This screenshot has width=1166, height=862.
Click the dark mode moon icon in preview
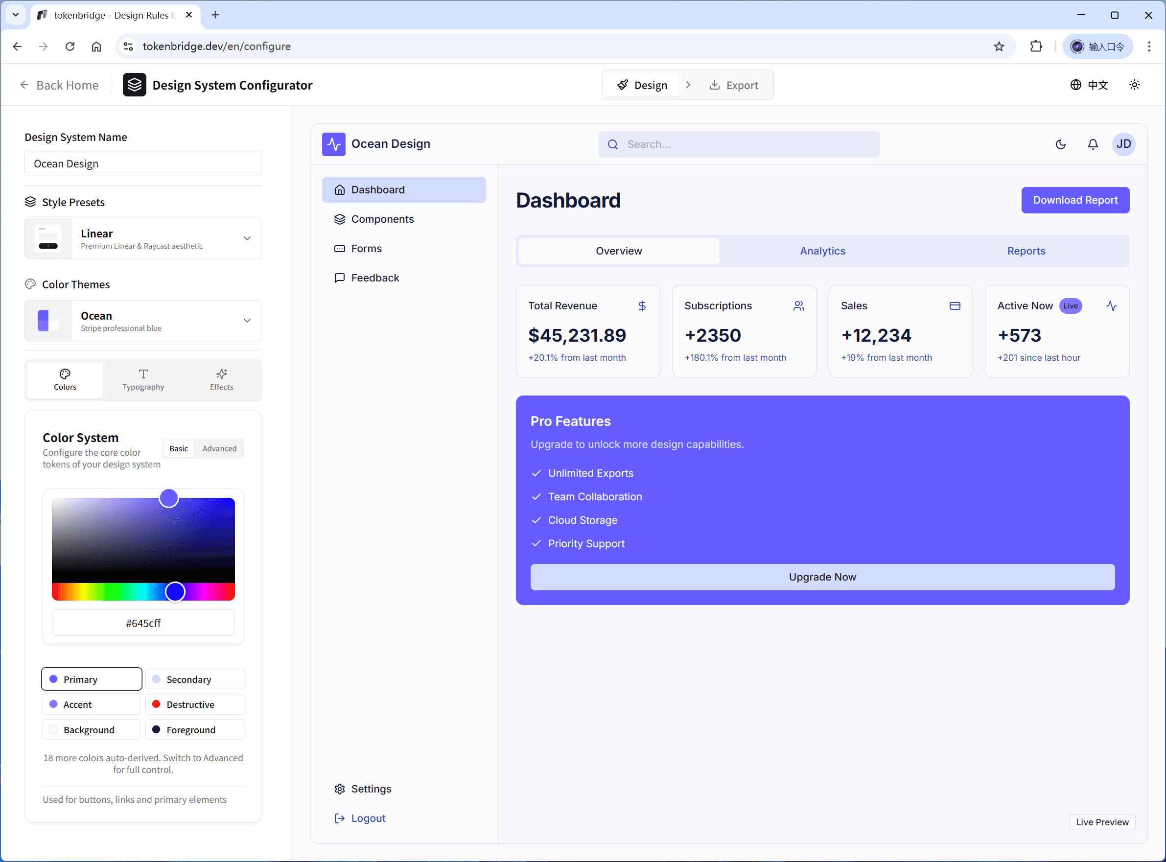[x=1061, y=144]
